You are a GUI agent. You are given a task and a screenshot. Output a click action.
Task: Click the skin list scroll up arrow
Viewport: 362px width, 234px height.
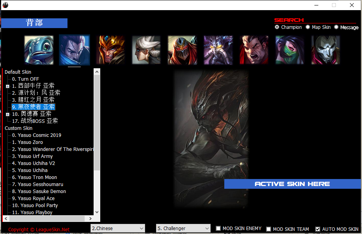97,72
